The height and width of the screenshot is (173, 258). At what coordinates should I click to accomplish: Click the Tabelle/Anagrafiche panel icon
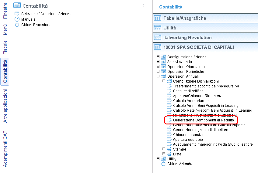pos(158,18)
